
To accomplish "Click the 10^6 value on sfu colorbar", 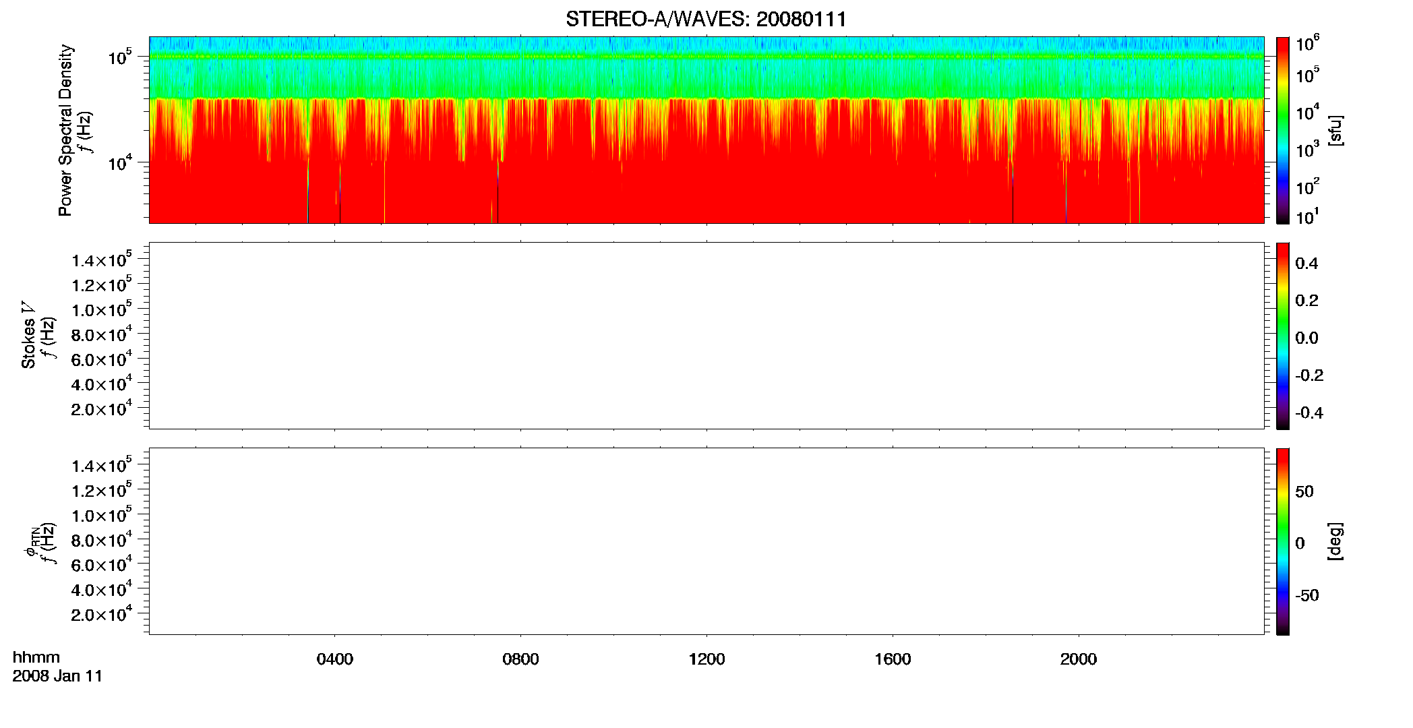I will click(x=1308, y=43).
